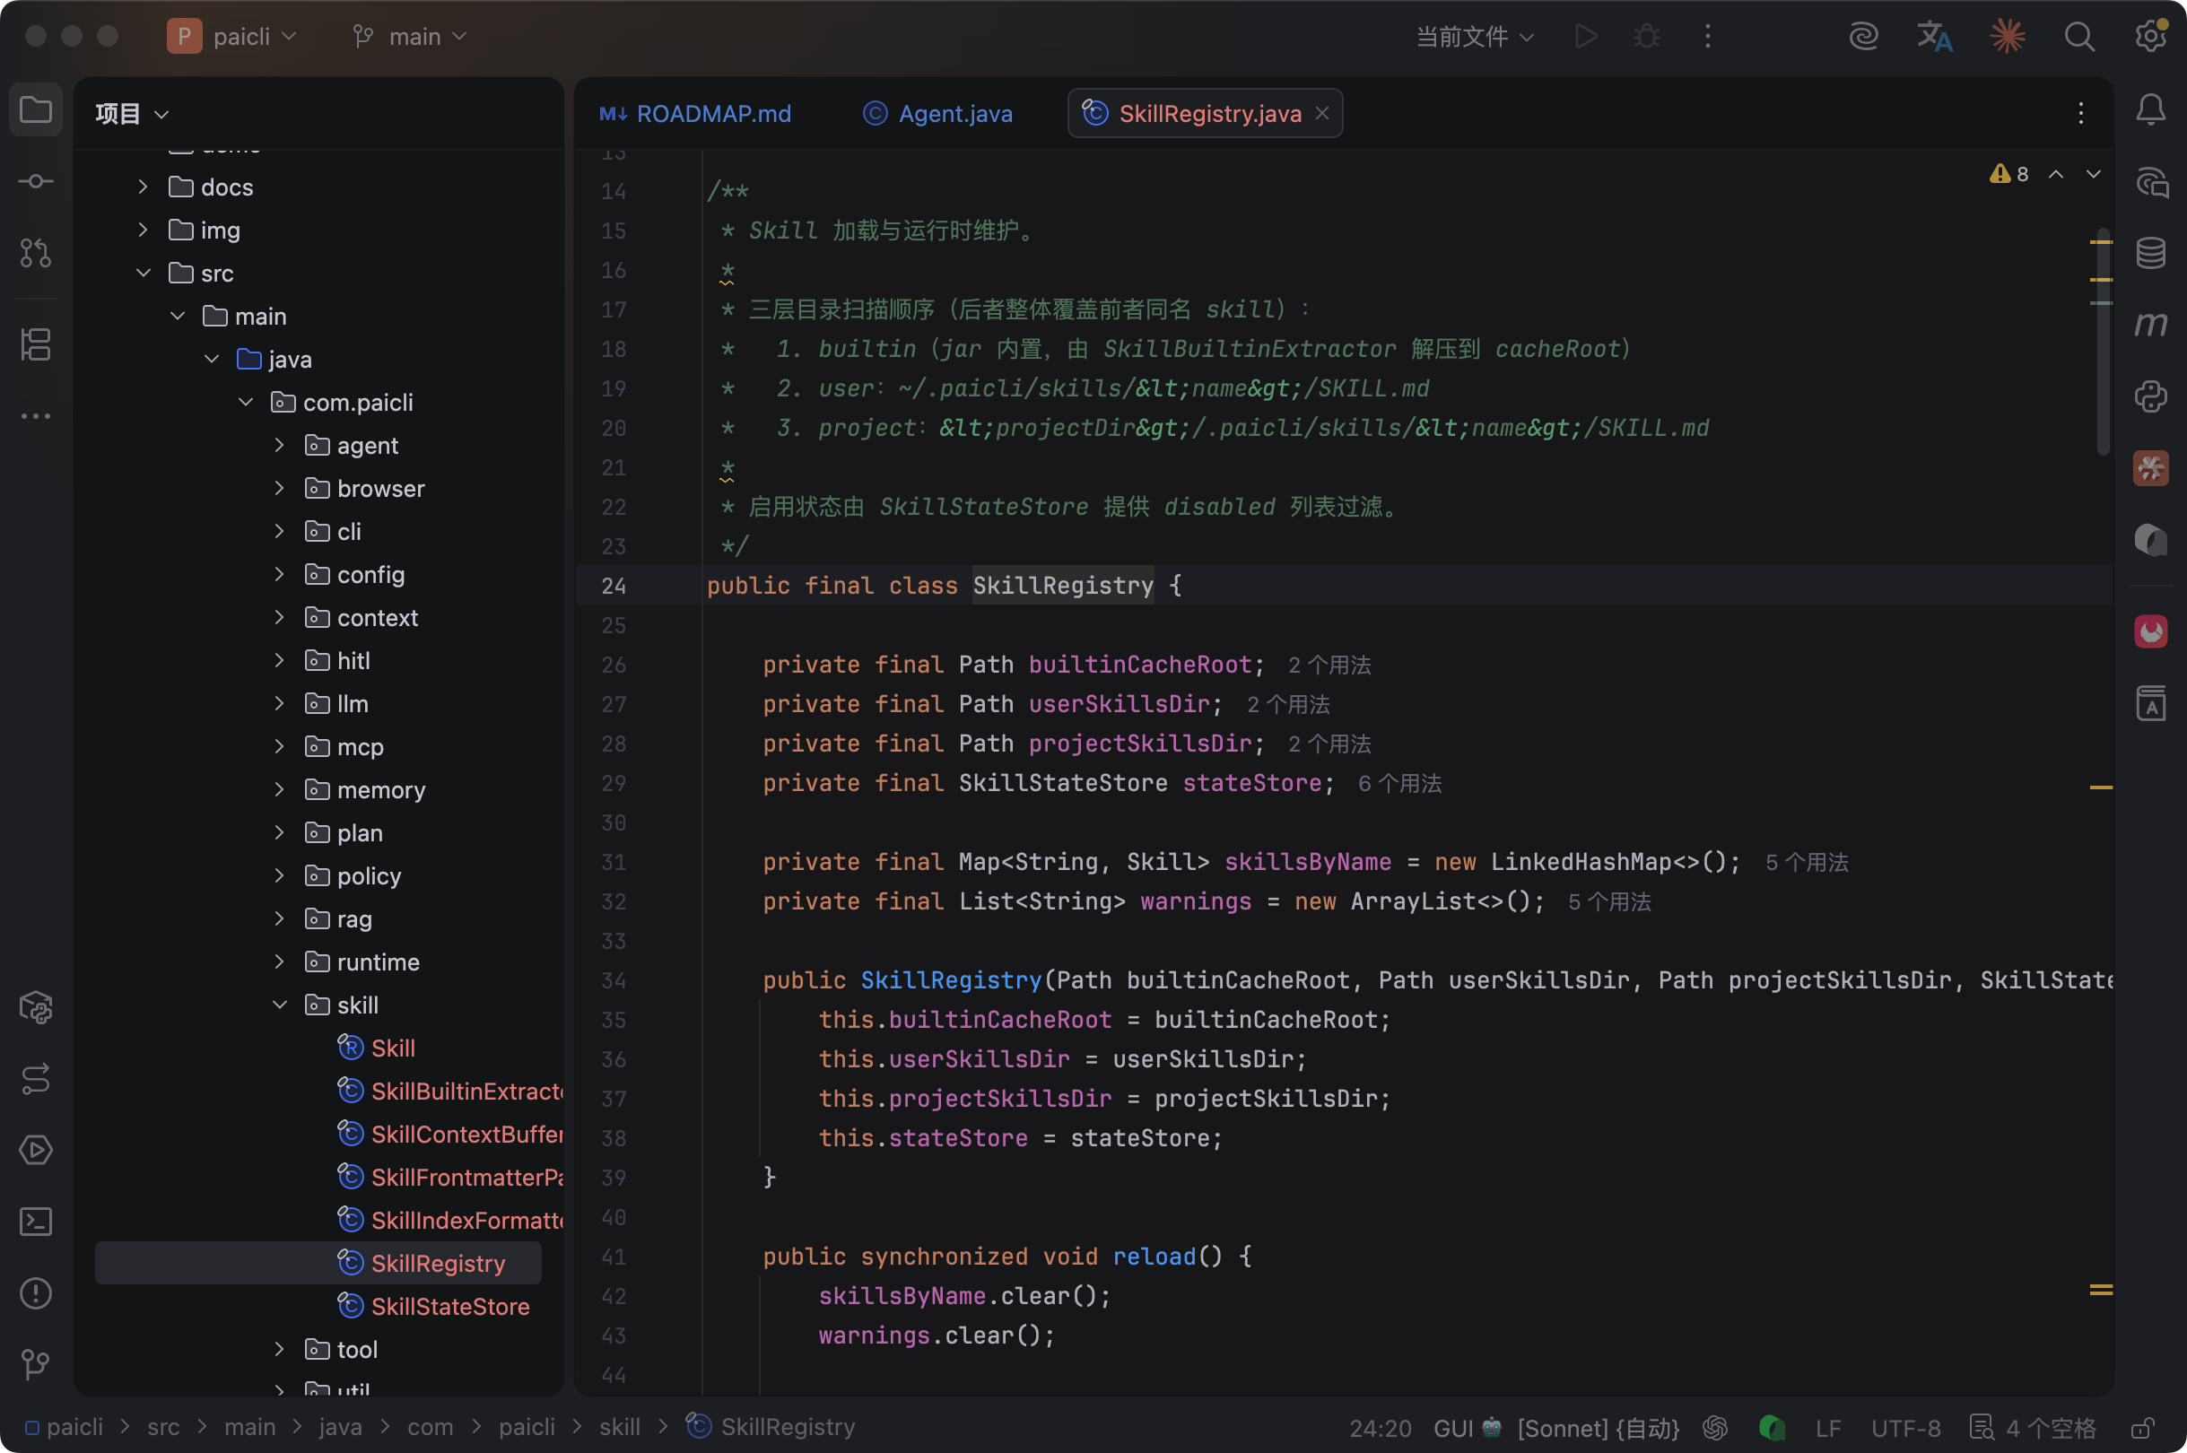Open the 项目 view dropdown

click(x=133, y=114)
